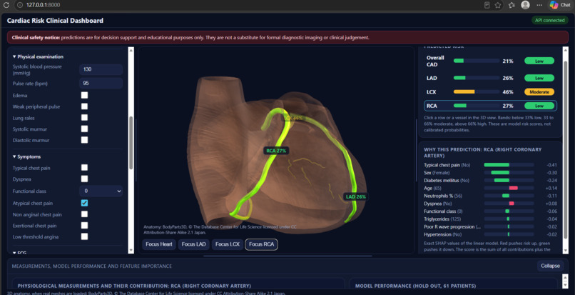The image size is (575, 295).
Task: Click the Focus LCX button
Action: click(228, 244)
